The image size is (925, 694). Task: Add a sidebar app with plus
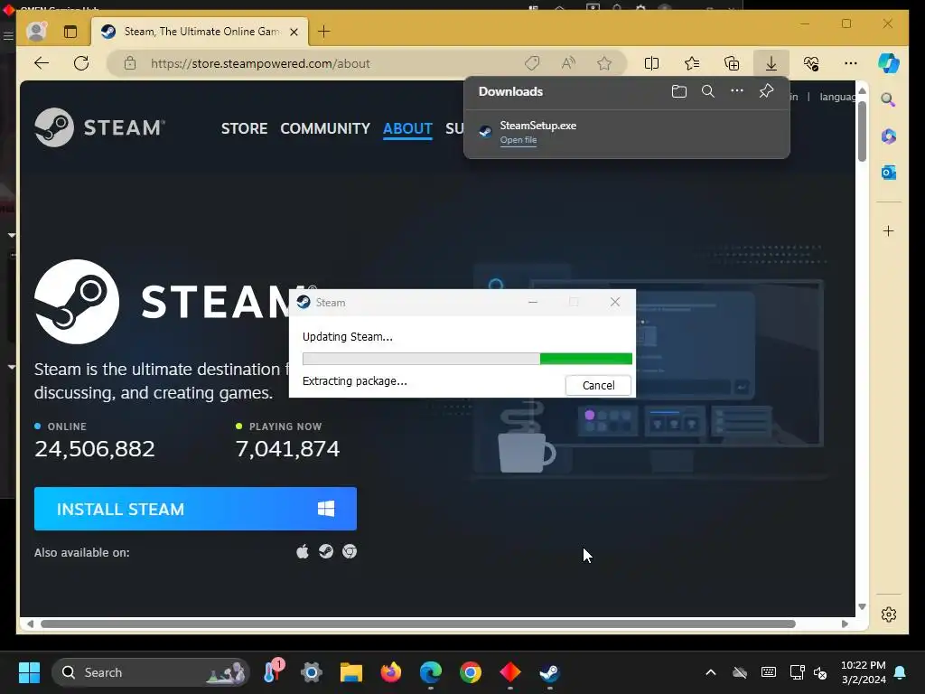click(x=889, y=230)
